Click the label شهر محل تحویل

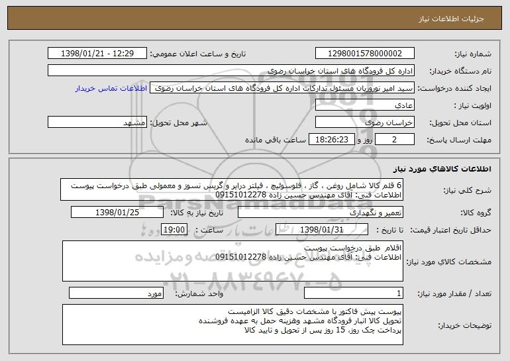pos(178,123)
